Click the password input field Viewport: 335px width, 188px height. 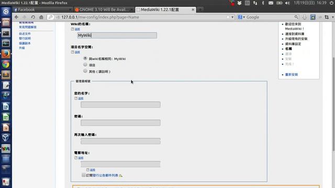[x=120, y=123]
